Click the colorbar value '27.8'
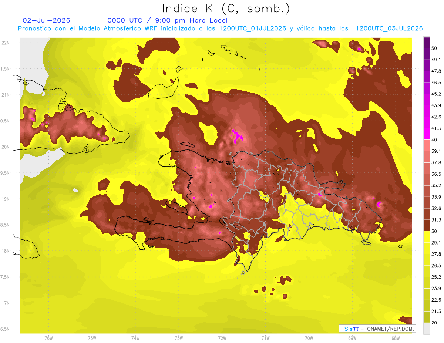The height and width of the screenshot is (343, 444). [x=436, y=254]
